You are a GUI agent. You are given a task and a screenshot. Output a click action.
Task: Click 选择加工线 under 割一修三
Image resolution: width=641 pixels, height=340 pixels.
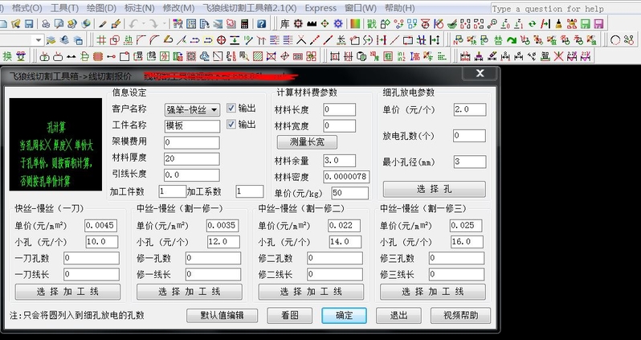[x=432, y=292]
